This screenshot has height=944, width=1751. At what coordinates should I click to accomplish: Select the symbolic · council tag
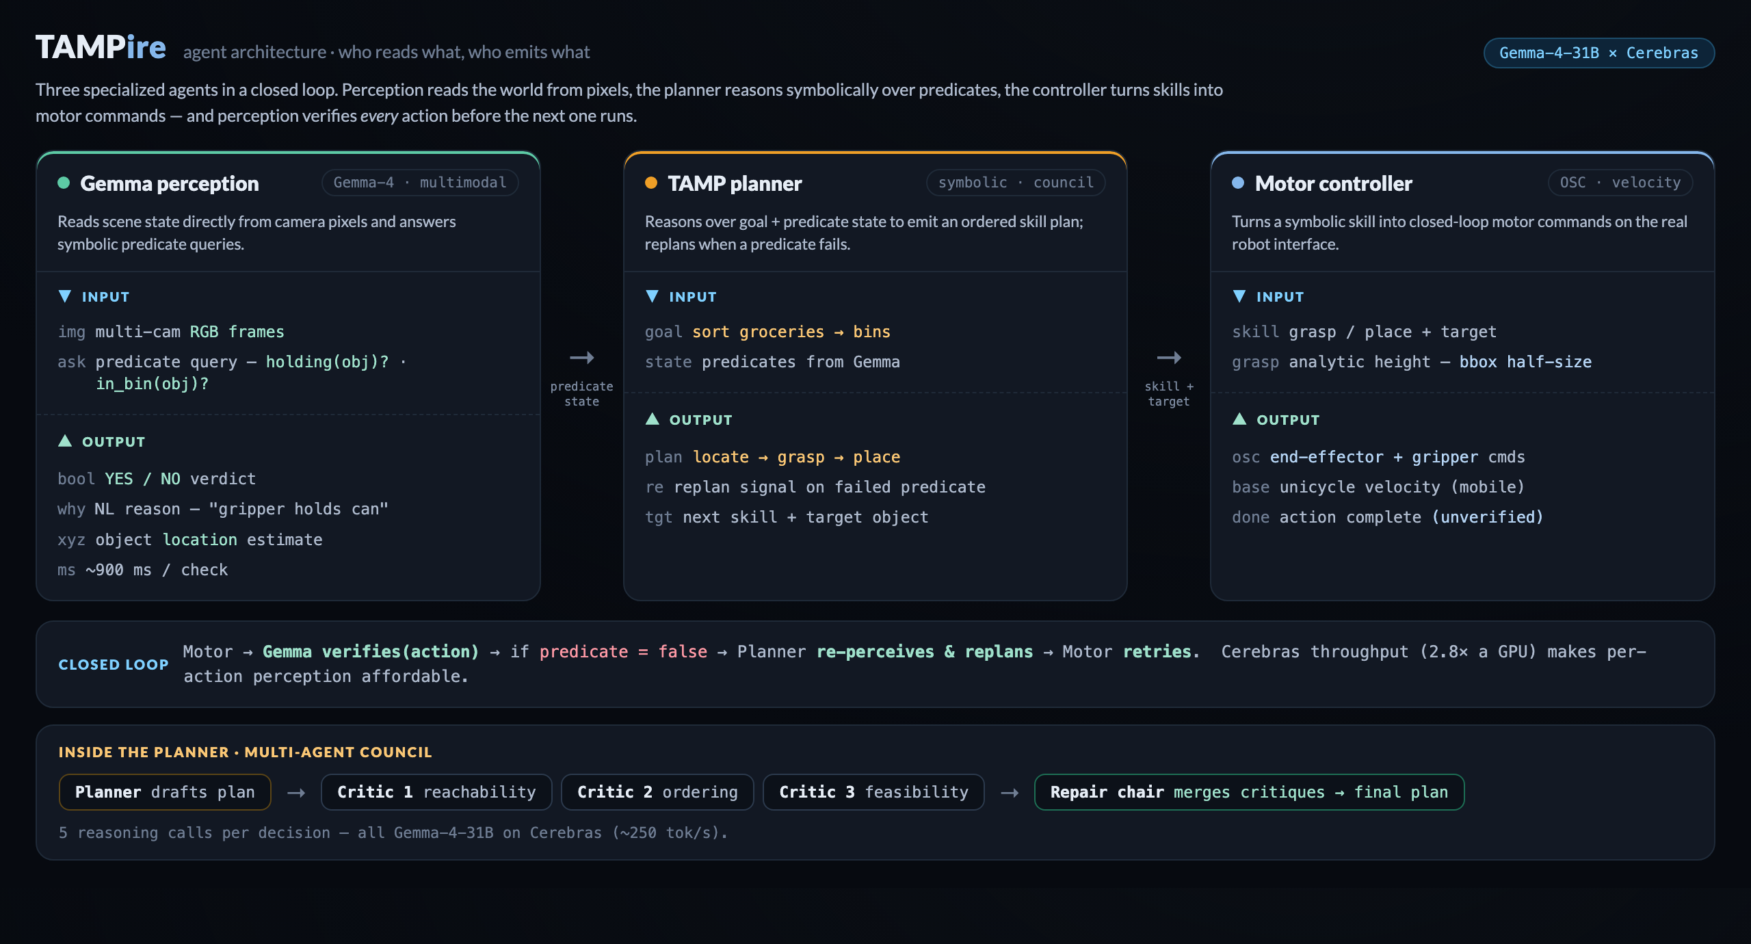click(1016, 183)
